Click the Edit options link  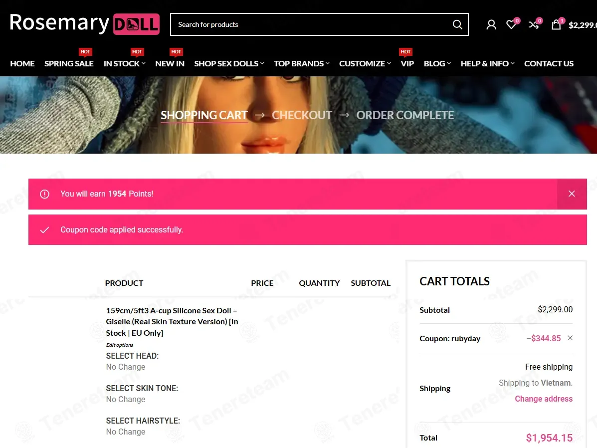120,345
